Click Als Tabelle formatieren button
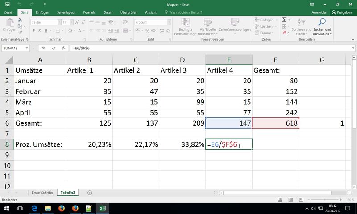The width and height of the screenshot is (357, 214). 208,27
